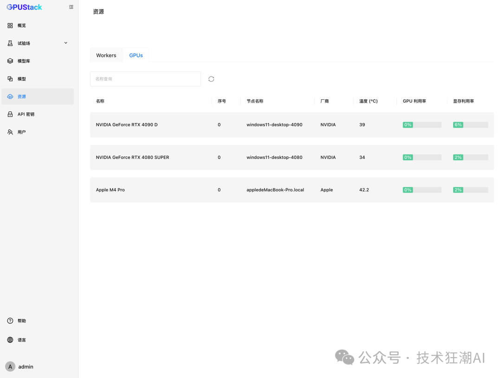Expand the 试验场 playground submenu
The width and height of the screenshot is (501, 378).
click(65, 43)
